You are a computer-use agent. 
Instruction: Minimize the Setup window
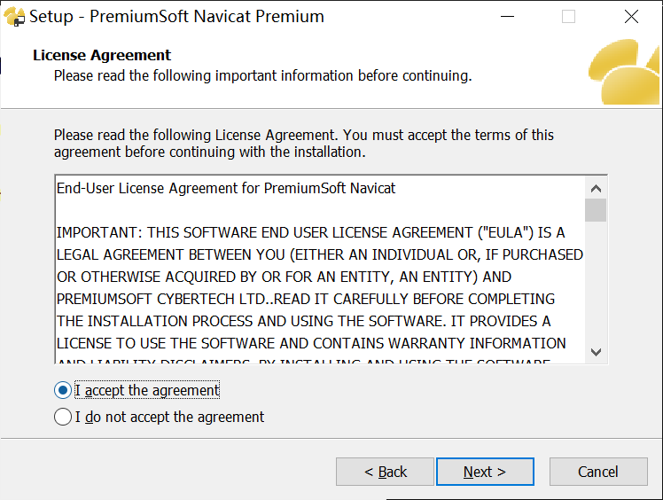pos(507,17)
